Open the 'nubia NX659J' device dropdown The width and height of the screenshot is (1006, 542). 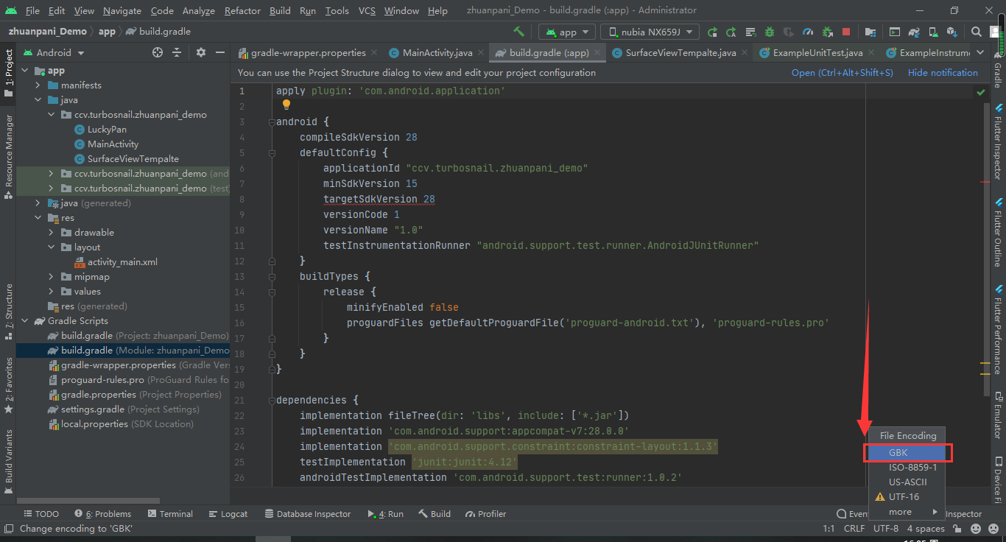point(648,32)
